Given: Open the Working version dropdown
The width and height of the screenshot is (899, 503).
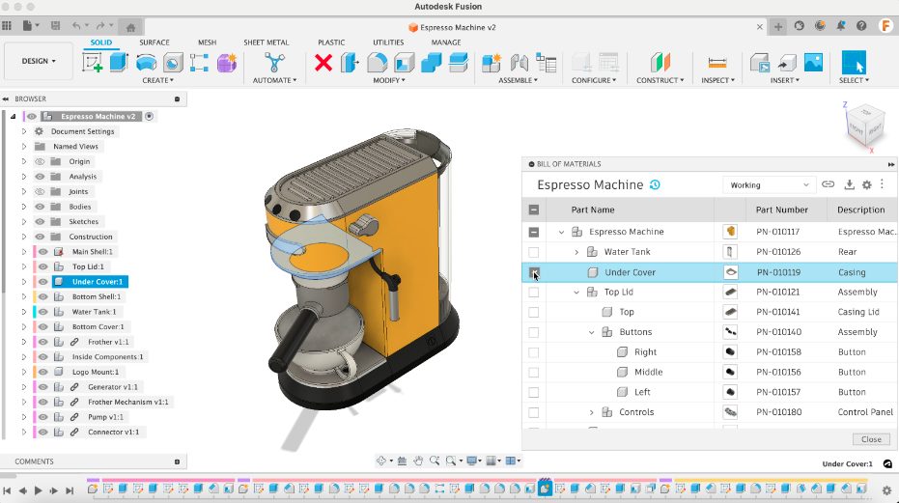Looking at the screenshot, I should 768,184.
